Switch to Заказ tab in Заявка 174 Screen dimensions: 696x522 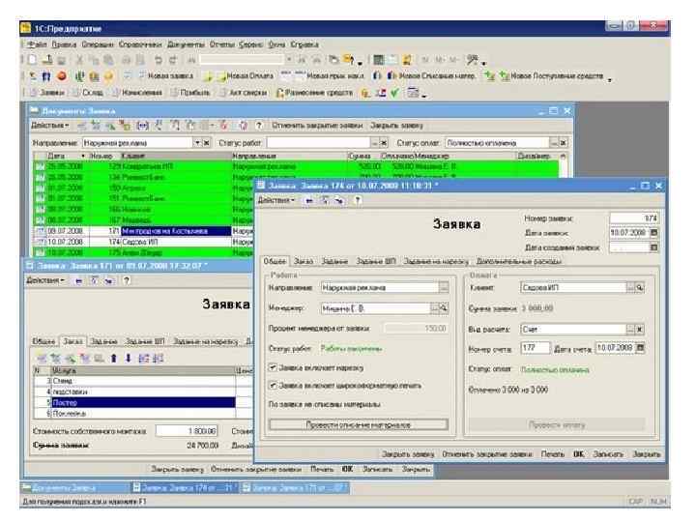(x=304, y=261)
